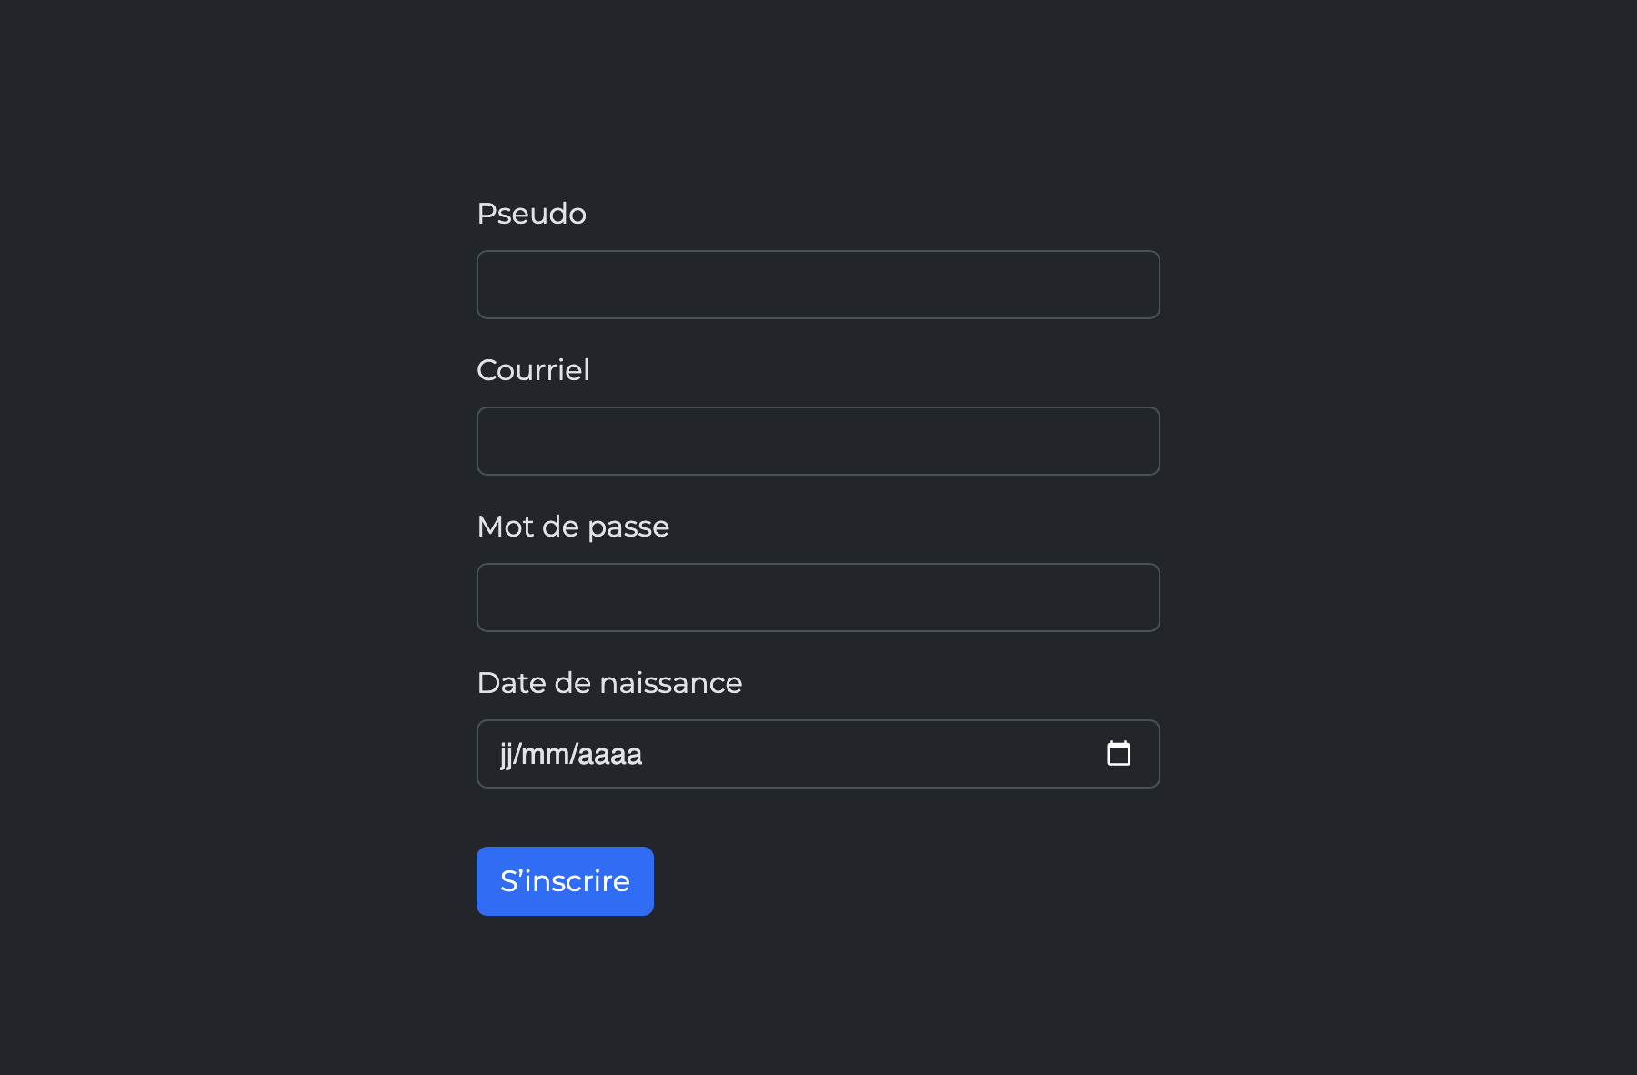
Task: Click the jj/mm/aaaa date placeholder
Action: 571,755
